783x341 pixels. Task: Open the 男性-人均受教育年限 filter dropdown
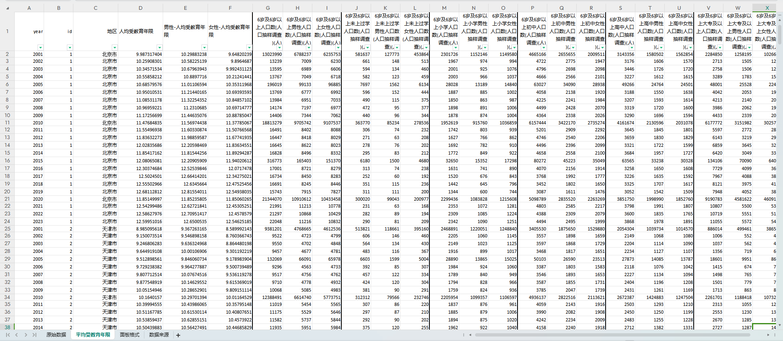pyautogui.click(x=204, y=48)
